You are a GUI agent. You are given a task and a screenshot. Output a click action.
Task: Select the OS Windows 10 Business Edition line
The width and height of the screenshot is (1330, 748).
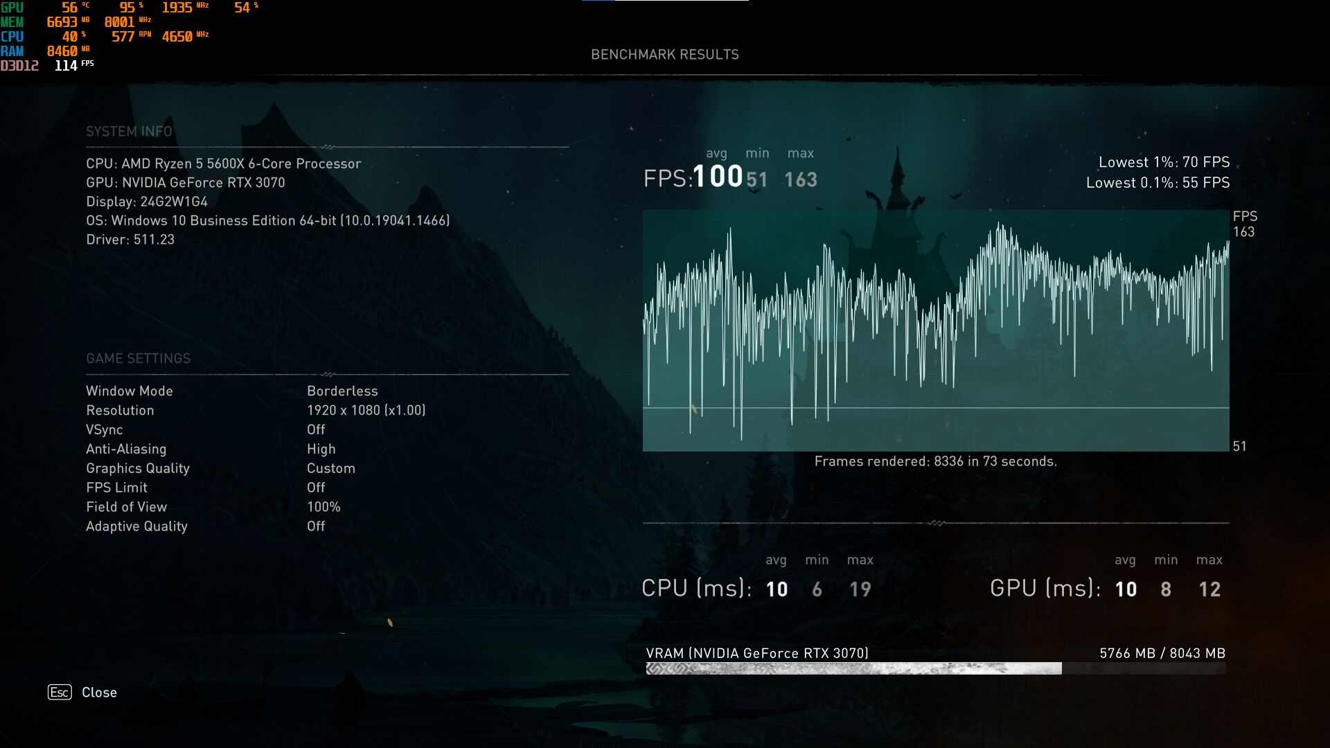tap(268, 220)
